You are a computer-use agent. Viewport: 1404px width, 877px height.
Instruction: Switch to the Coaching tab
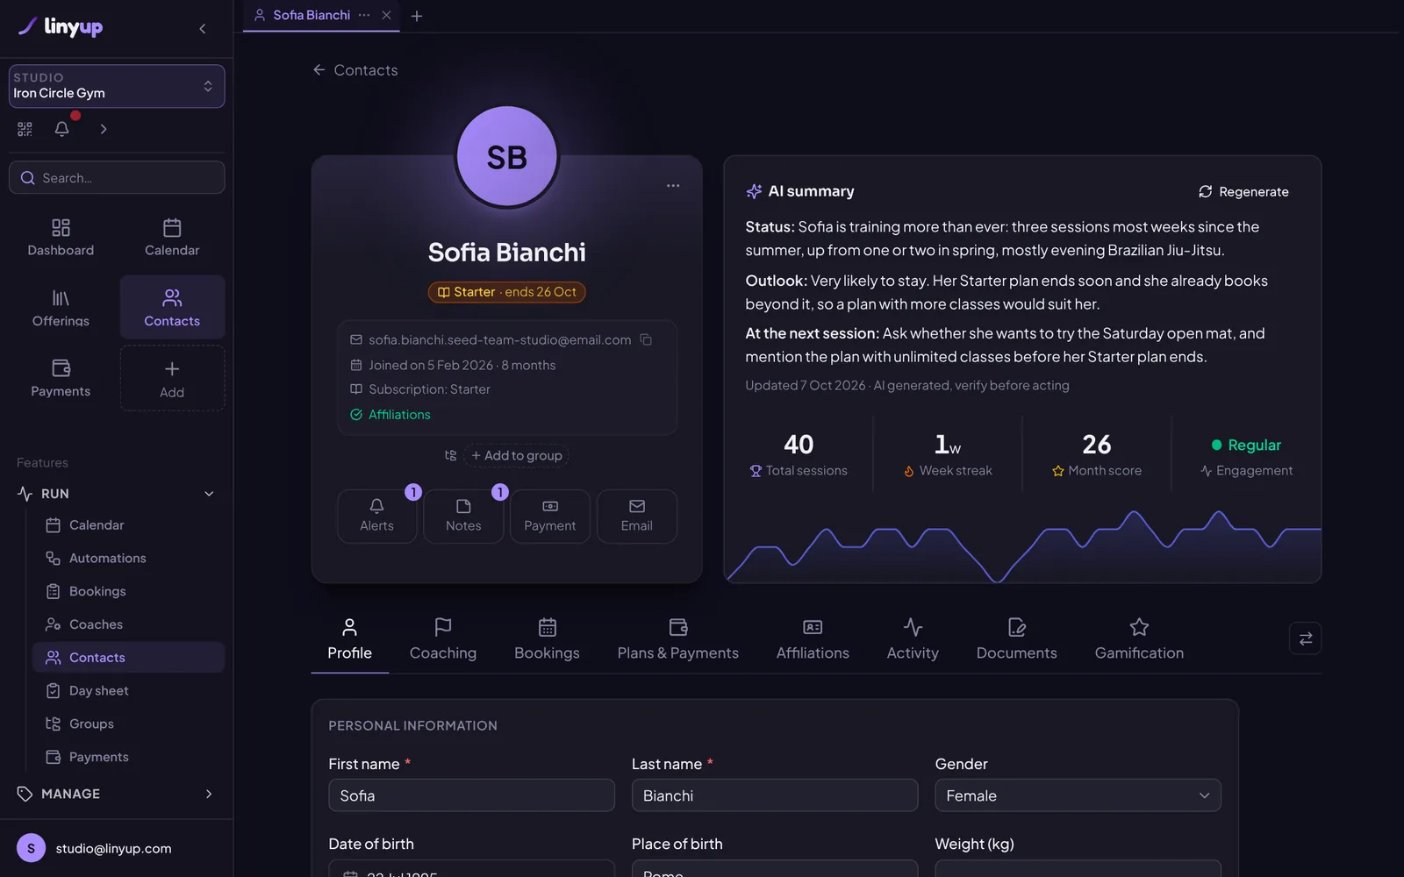point(443,639)
